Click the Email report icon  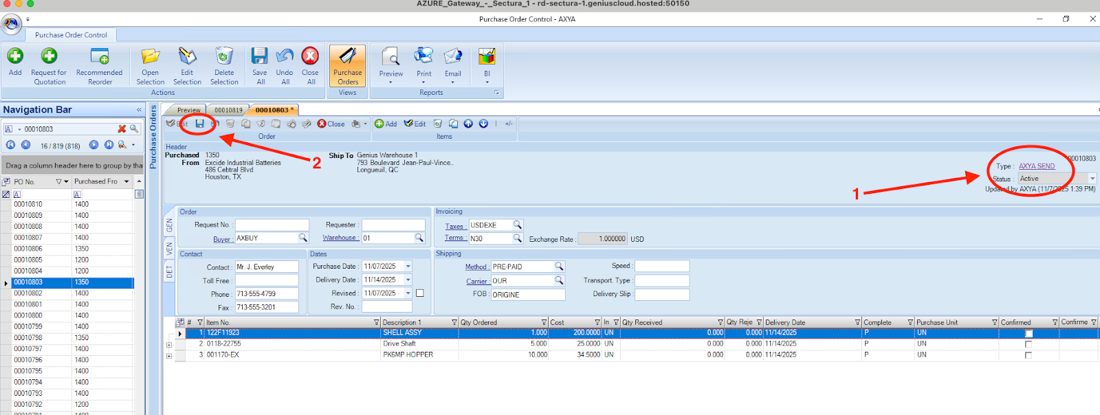[x=453, y=56]
